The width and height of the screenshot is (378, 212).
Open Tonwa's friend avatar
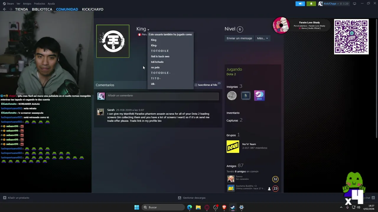[231, 179]
